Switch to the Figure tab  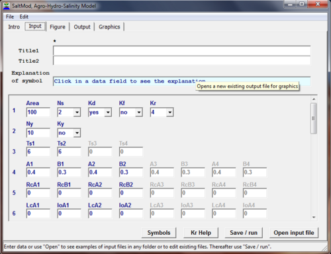(x=58, y=27)
